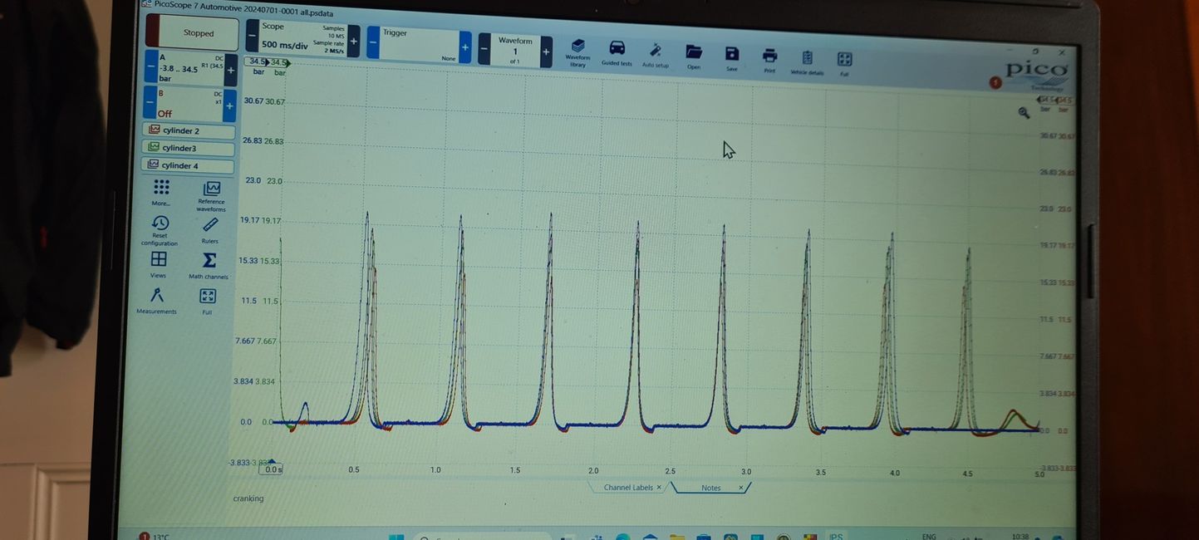The height and width of the screenshot is (540, 1199).
Task: Decrease Channel A range with minus
Action: pyautogui.click(x=150, y=66)
